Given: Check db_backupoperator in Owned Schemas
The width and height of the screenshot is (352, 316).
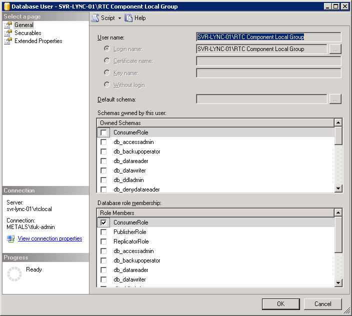Looking at the screenshot, I should click(103, 151).
